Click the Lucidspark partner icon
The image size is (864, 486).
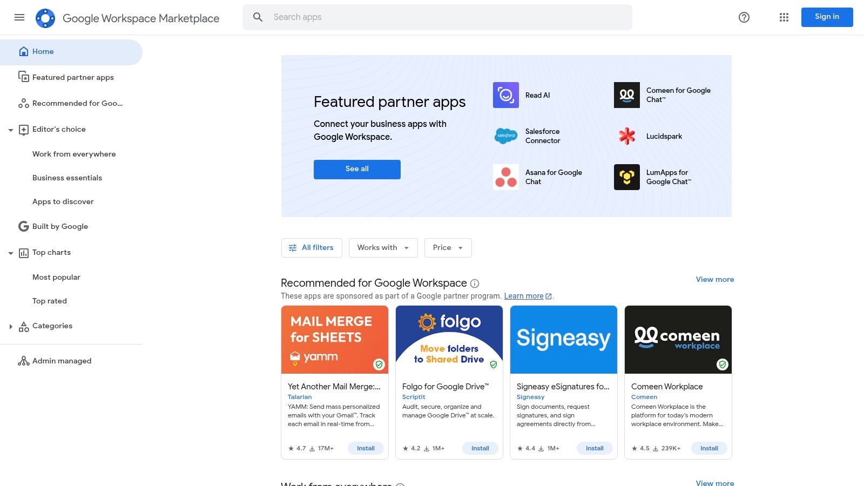[626, 136]
